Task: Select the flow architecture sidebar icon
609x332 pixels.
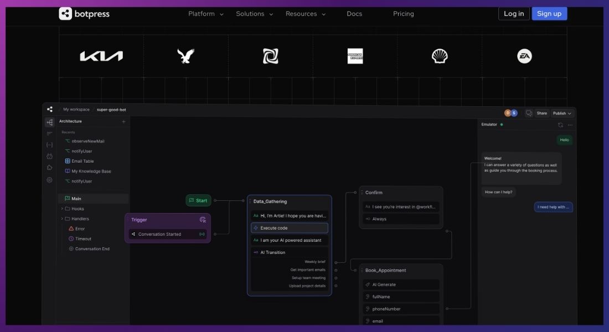Action: point(49,122)
